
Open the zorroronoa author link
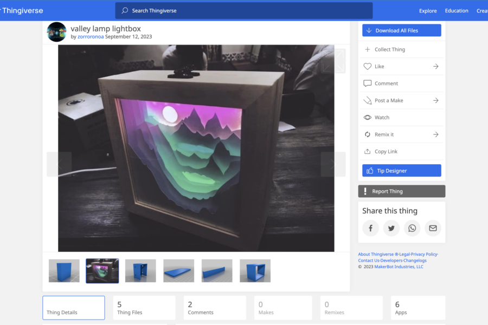coord(91,37)
